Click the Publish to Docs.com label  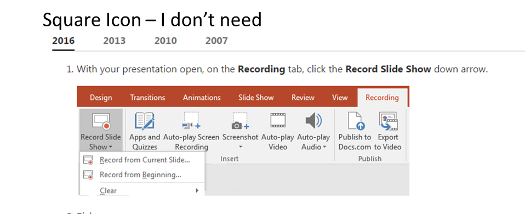[x=355, y=142]
